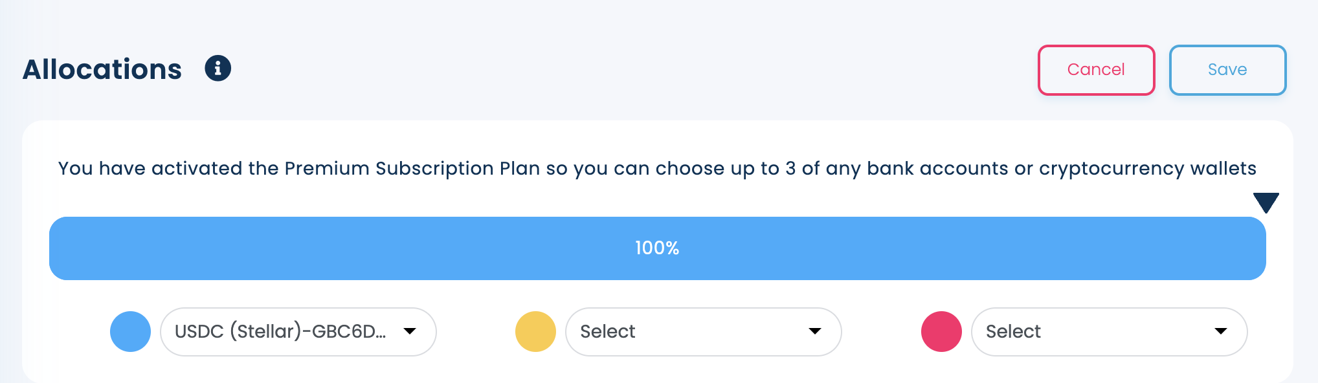Click the dark triangle allocation marker
Screen dimensions: 1318x383
tap(1266, 202)
